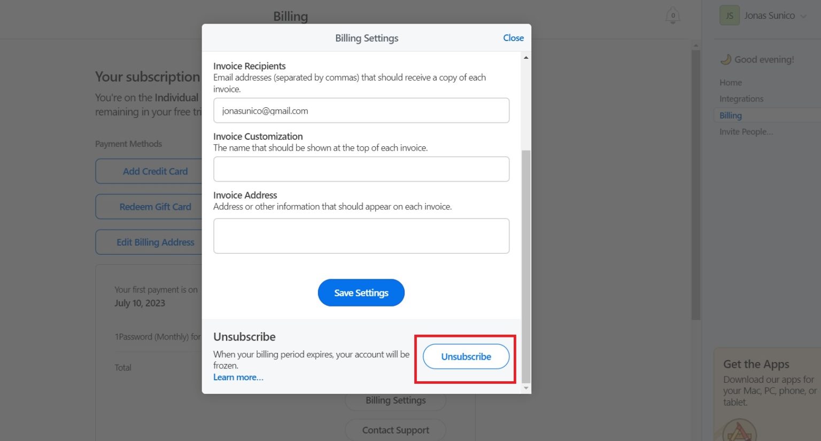
Task: Expand the Jonas Sunico account menu chevron
Action: (x=804, y=15)
